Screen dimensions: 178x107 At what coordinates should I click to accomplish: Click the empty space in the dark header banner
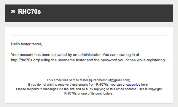107,13
